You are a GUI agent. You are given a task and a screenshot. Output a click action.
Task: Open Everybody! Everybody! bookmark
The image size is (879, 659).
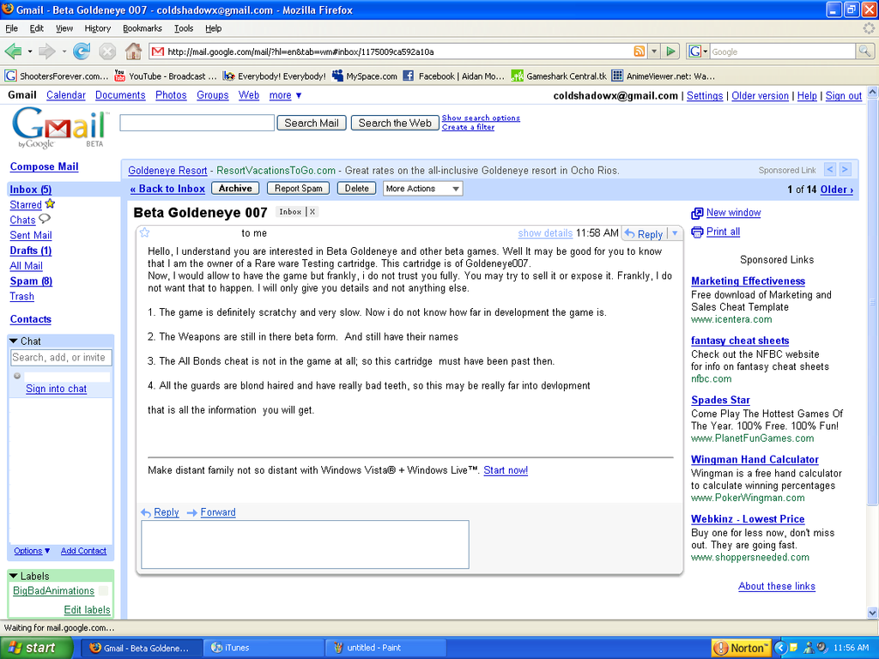pos(274,76)
